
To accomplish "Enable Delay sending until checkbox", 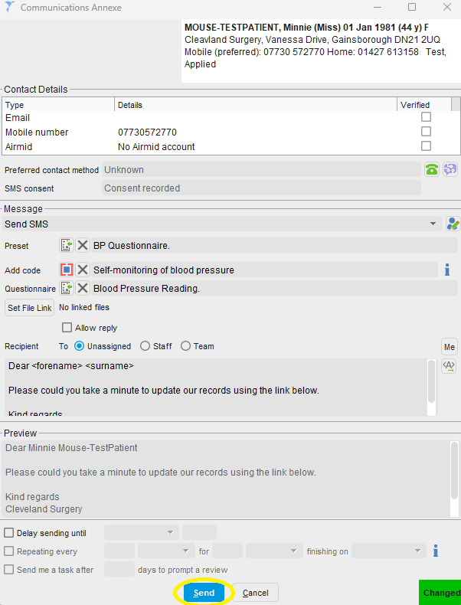I will pyautogui.click(x=8, y=533).
